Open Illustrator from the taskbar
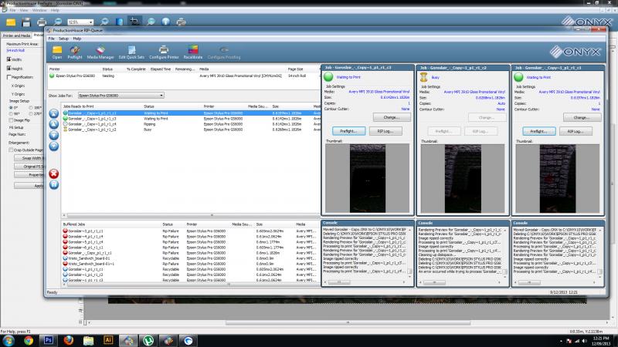This screenshot has width=618, height=347. 108,340
